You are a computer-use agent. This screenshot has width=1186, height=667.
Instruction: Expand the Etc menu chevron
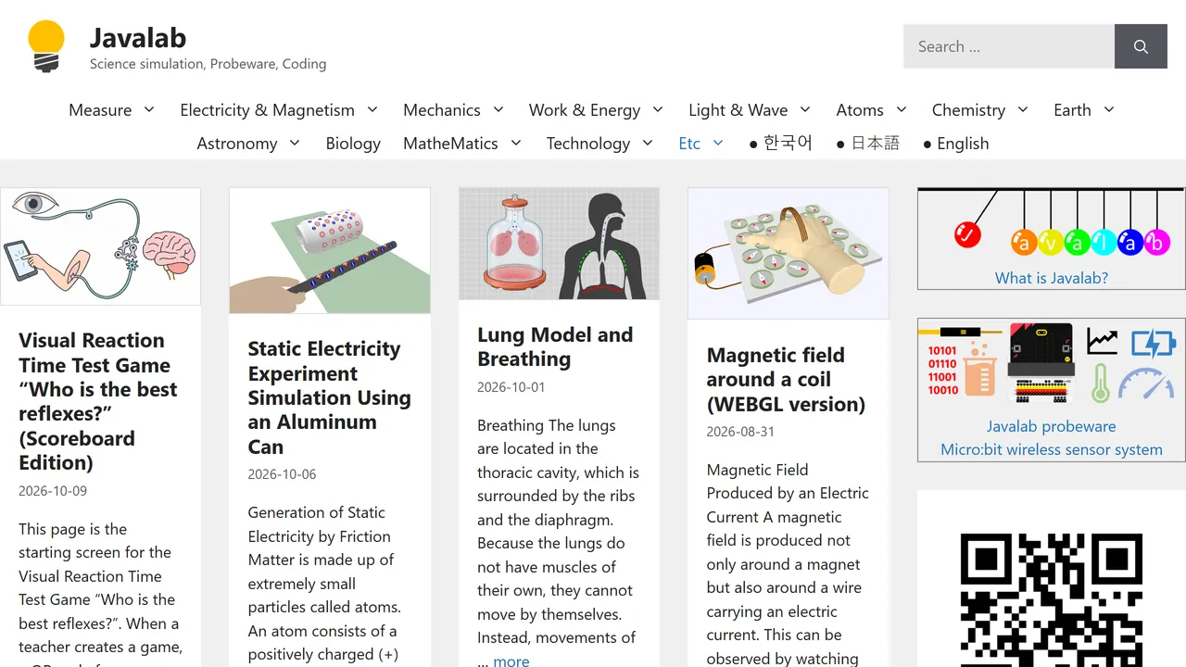click(718, 143)
